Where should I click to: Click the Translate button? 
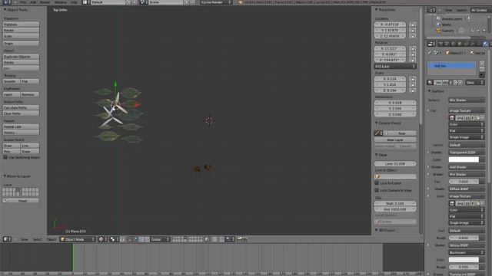pyautogui.click(x=21, y=25)
